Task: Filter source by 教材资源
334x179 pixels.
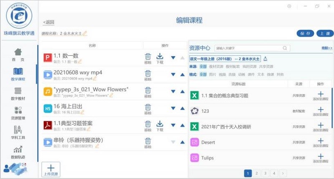Action: tap(216, 67)
